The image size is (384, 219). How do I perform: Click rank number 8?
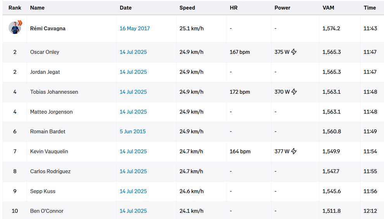pos(15,171)
